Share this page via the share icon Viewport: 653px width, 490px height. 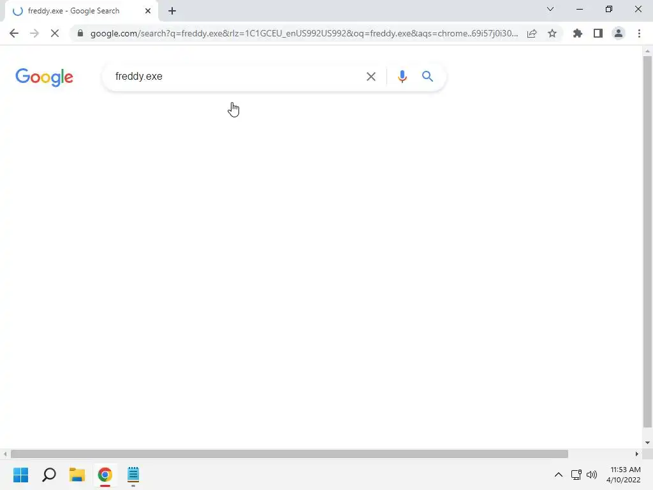point(532,33)
